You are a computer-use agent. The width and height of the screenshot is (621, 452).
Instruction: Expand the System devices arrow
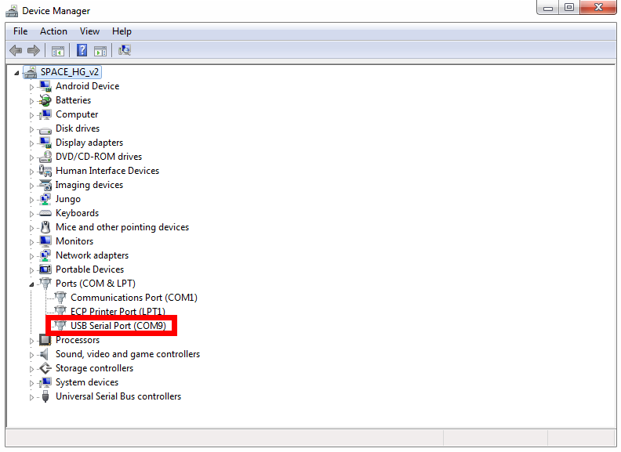31,383
